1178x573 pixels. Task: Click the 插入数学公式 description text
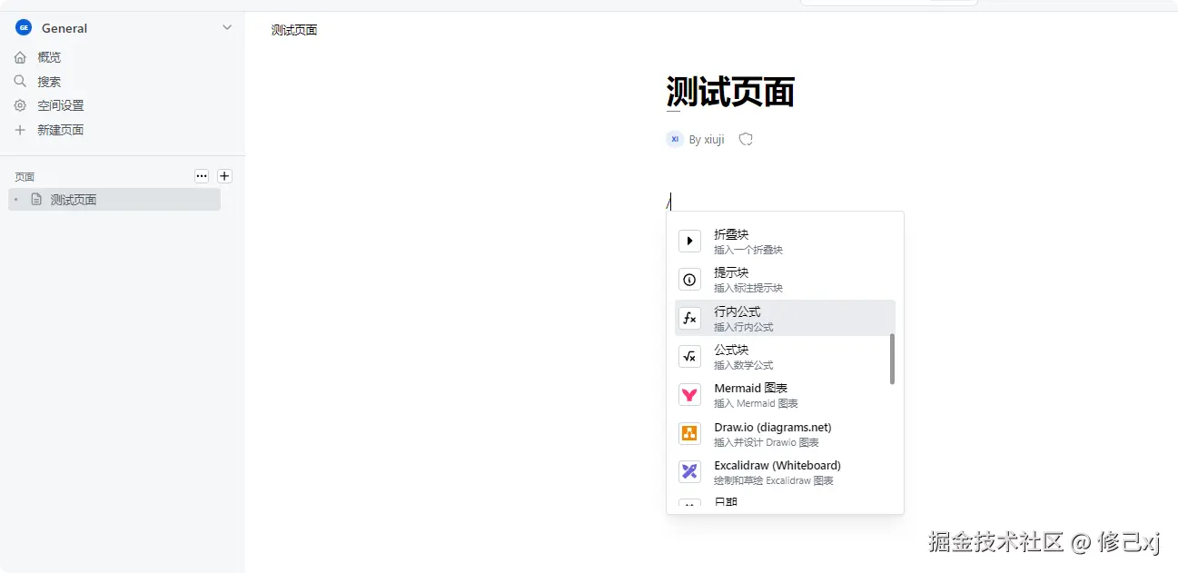[x=744, y=365]
